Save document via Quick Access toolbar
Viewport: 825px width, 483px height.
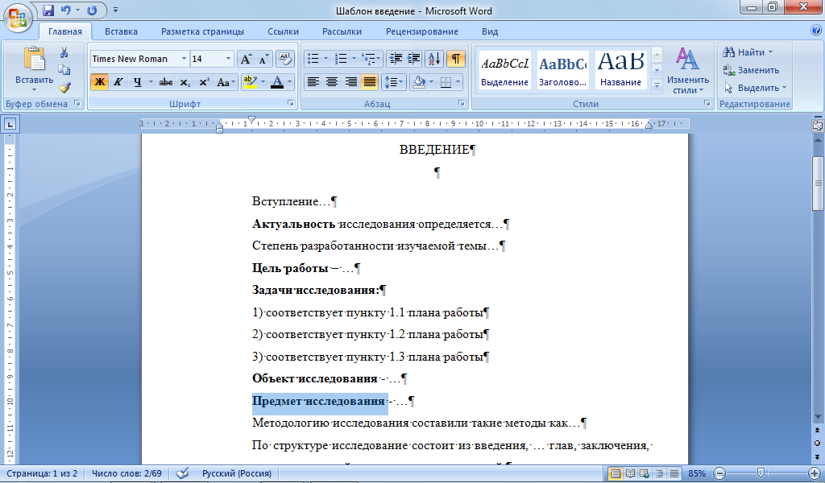(48, 10)
